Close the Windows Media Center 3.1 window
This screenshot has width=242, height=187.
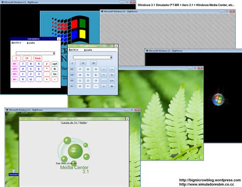127,119
